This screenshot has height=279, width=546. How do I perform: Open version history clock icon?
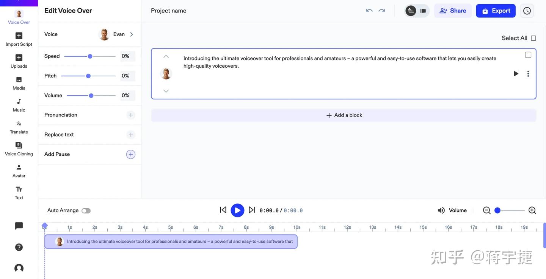(527, 11)
